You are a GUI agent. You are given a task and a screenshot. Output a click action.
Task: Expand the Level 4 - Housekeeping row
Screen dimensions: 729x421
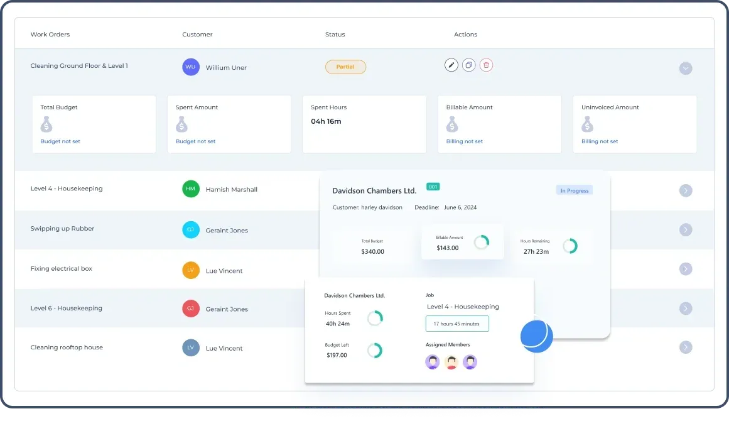(x=686, y=190)
